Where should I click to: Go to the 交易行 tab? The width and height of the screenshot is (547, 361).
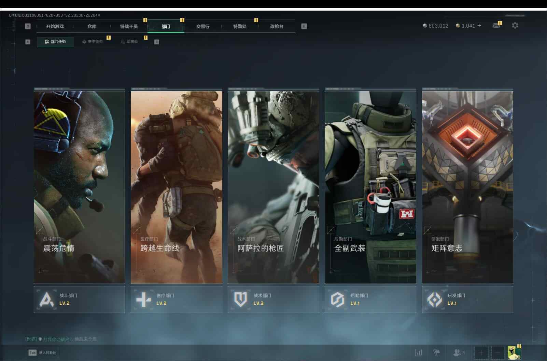[x=203, y=26]
